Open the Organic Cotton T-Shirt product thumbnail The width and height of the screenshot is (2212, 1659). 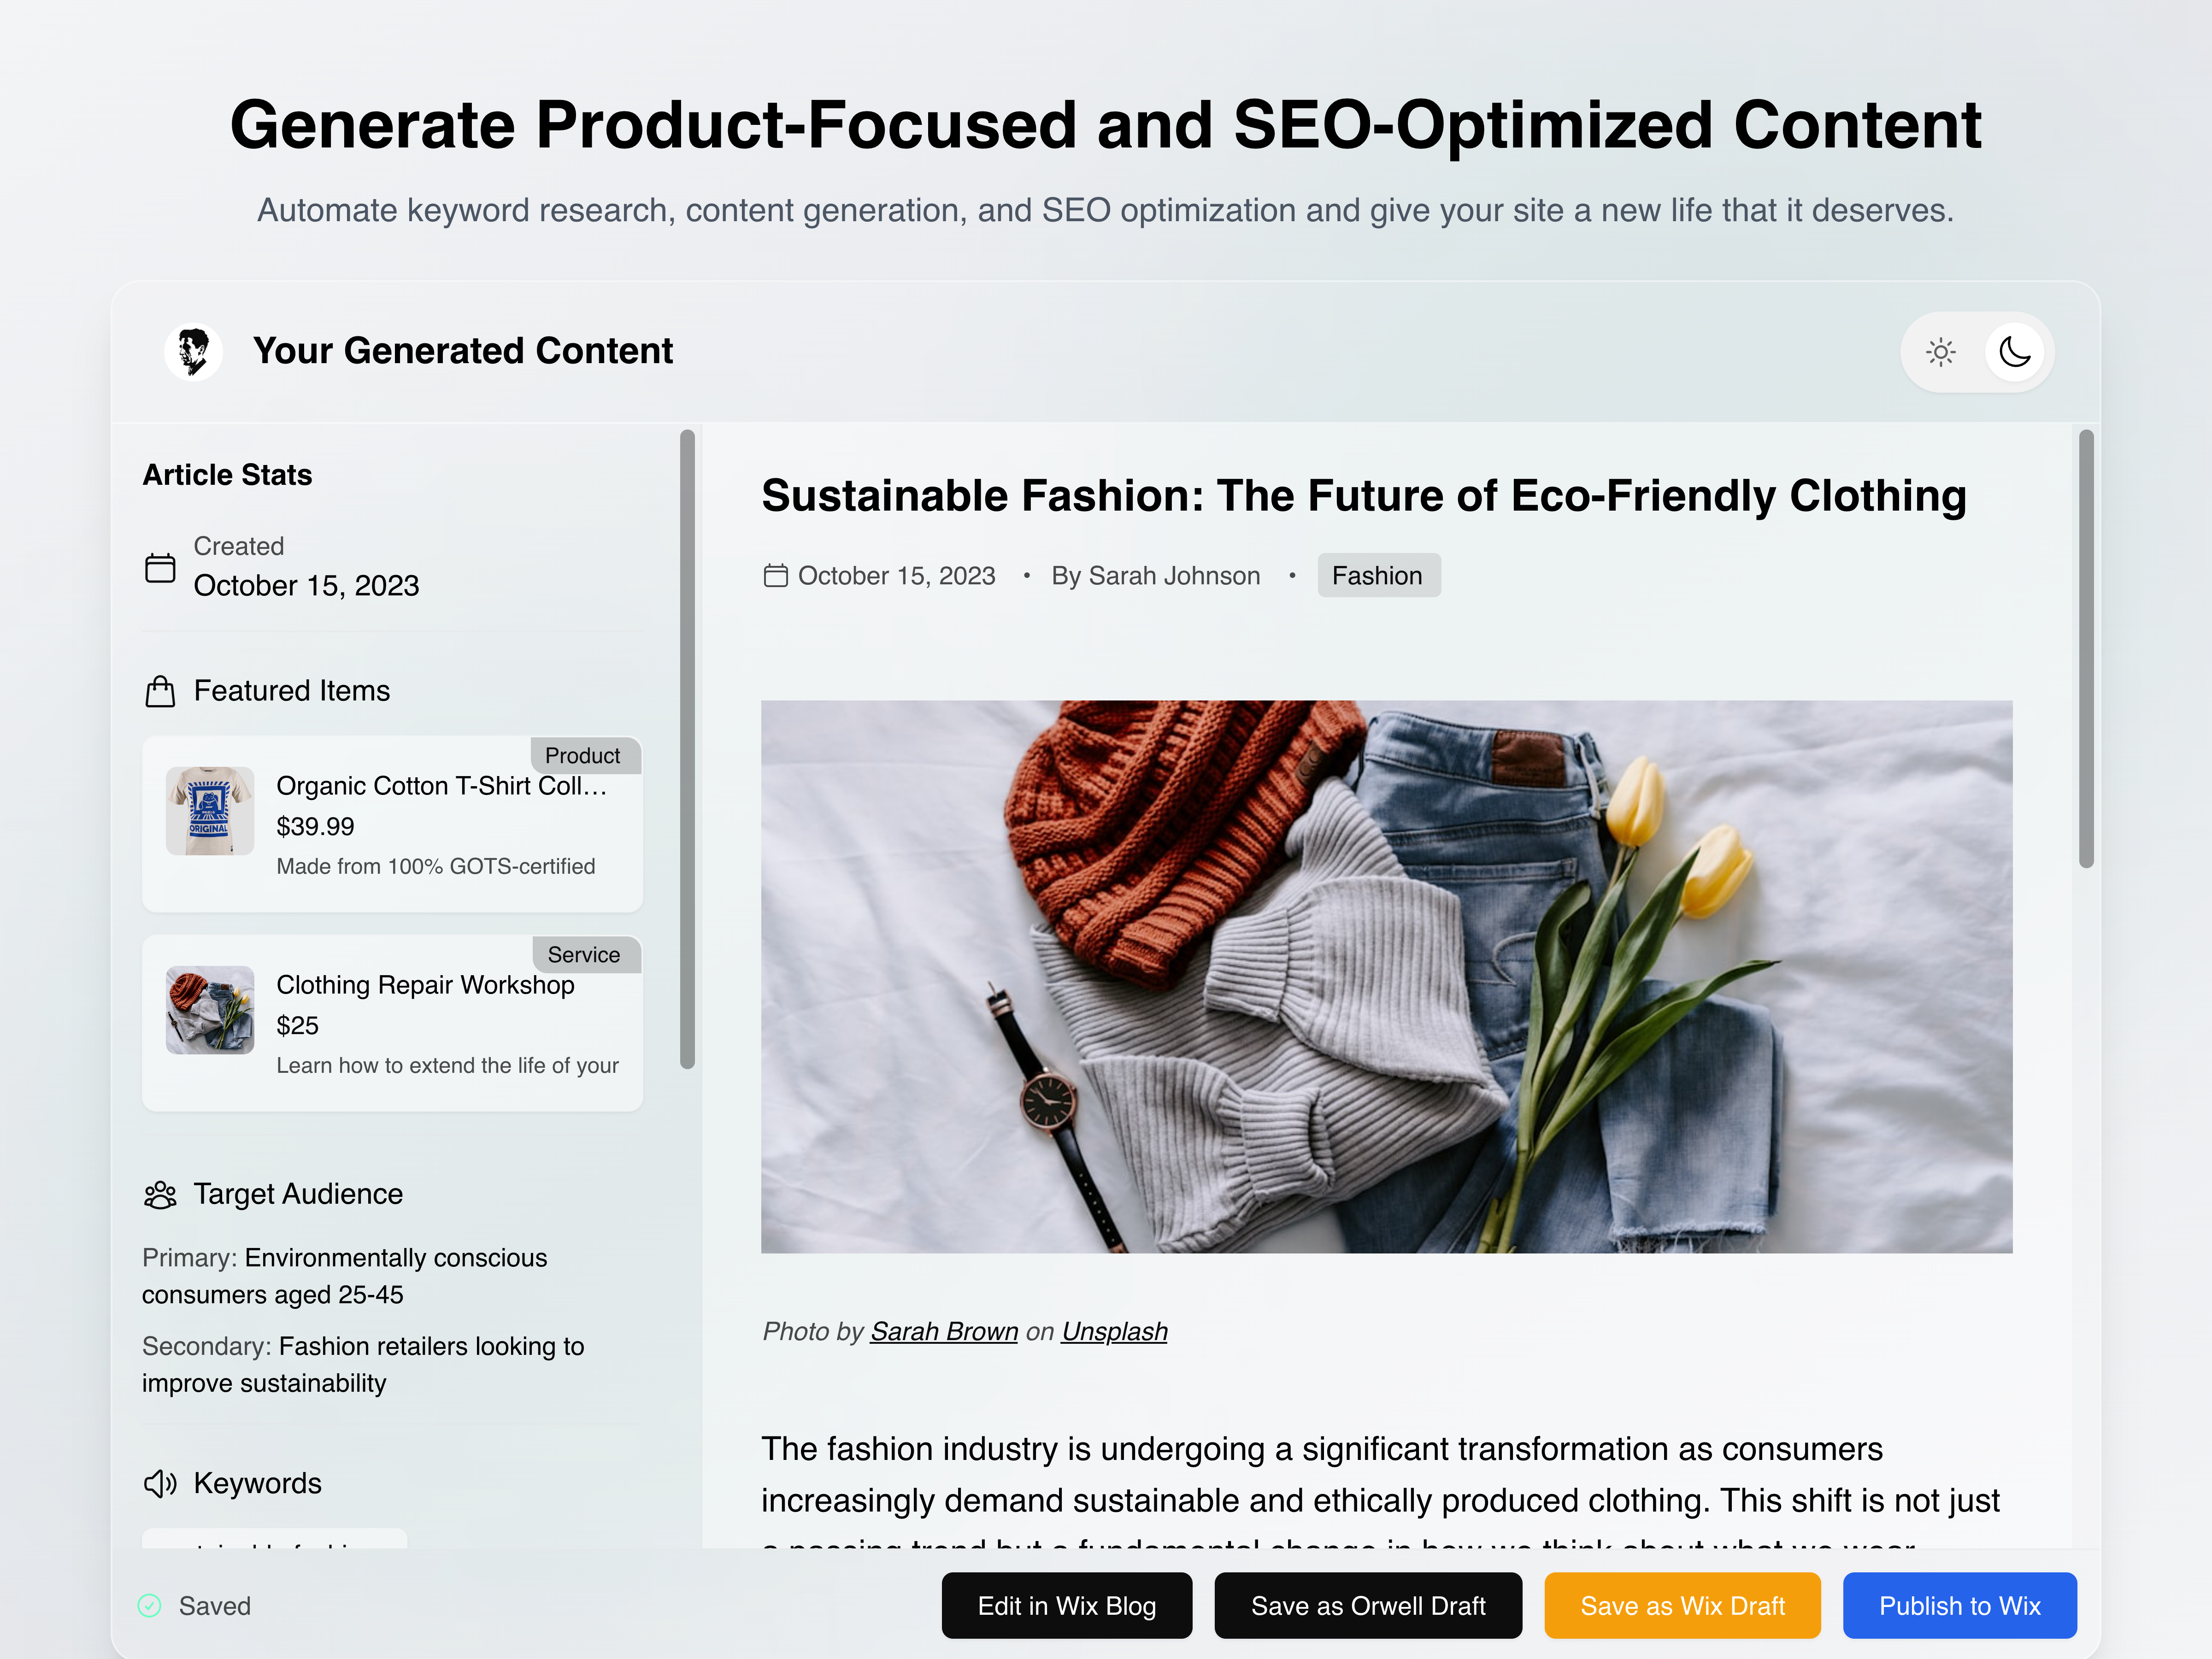210,811
